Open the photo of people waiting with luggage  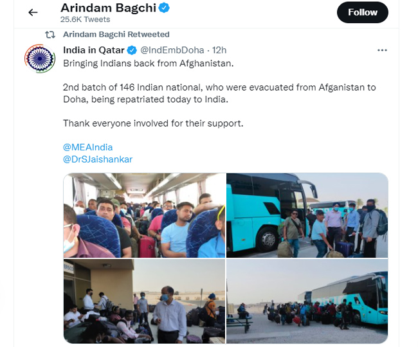[x=144, y=301]
